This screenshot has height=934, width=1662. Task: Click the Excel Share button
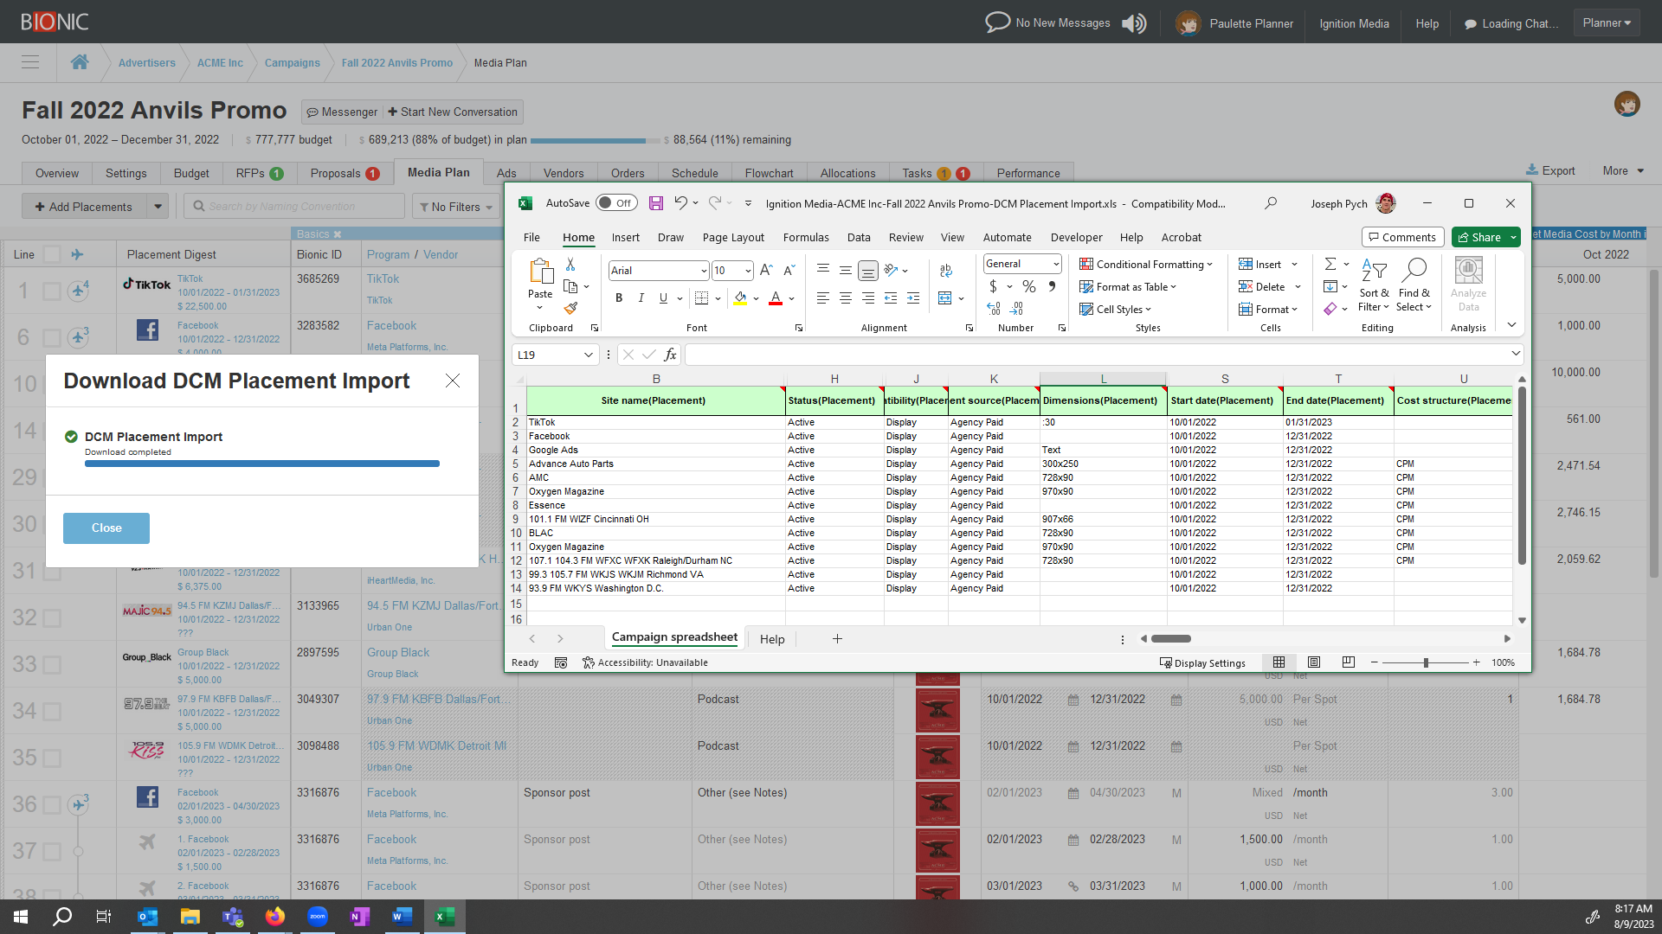pos(1479,238)
